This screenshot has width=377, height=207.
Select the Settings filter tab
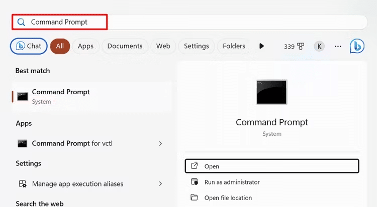pyautogui.click(x=196, y=46)
